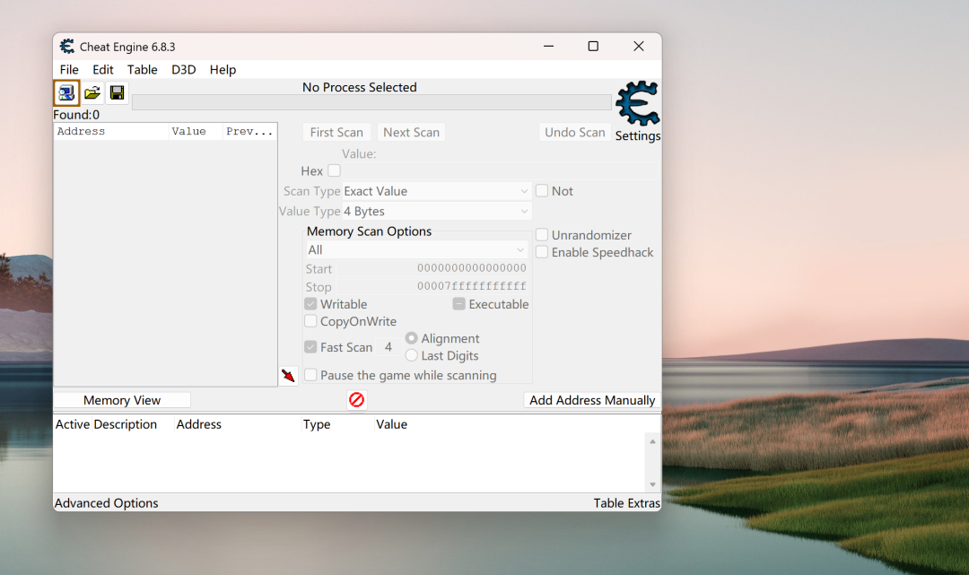Viewport: 969px width, 575px height.
Task: Enable Pause the game while scanning
Action: click(x=310, y=375)
